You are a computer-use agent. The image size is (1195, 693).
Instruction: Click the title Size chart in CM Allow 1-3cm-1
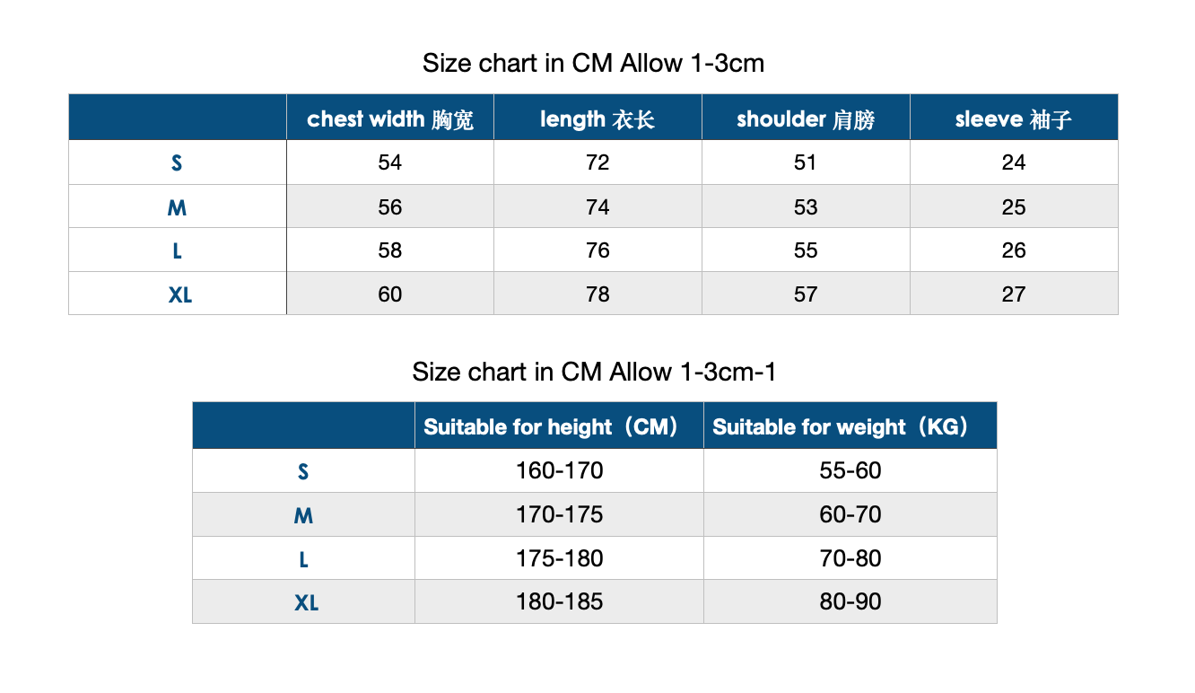coord(594,372)
